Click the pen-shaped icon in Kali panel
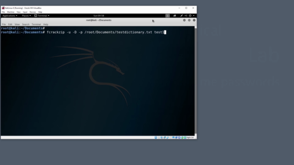Image resolution: width=294 pixels, height=165 pixels. click(181, 16)
